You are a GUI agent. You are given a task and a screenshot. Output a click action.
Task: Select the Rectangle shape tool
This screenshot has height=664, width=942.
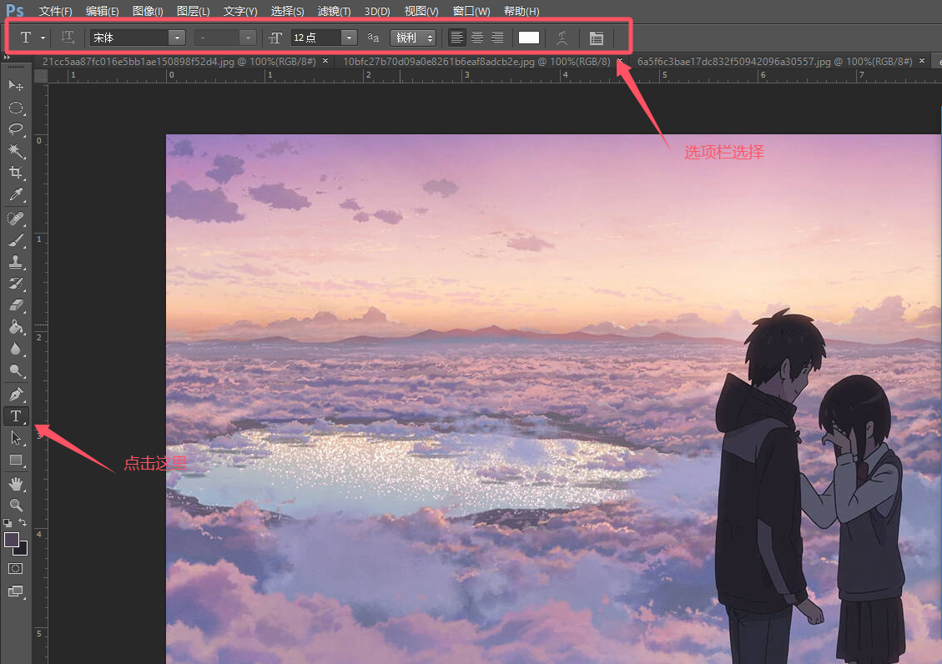coord(16,460)
